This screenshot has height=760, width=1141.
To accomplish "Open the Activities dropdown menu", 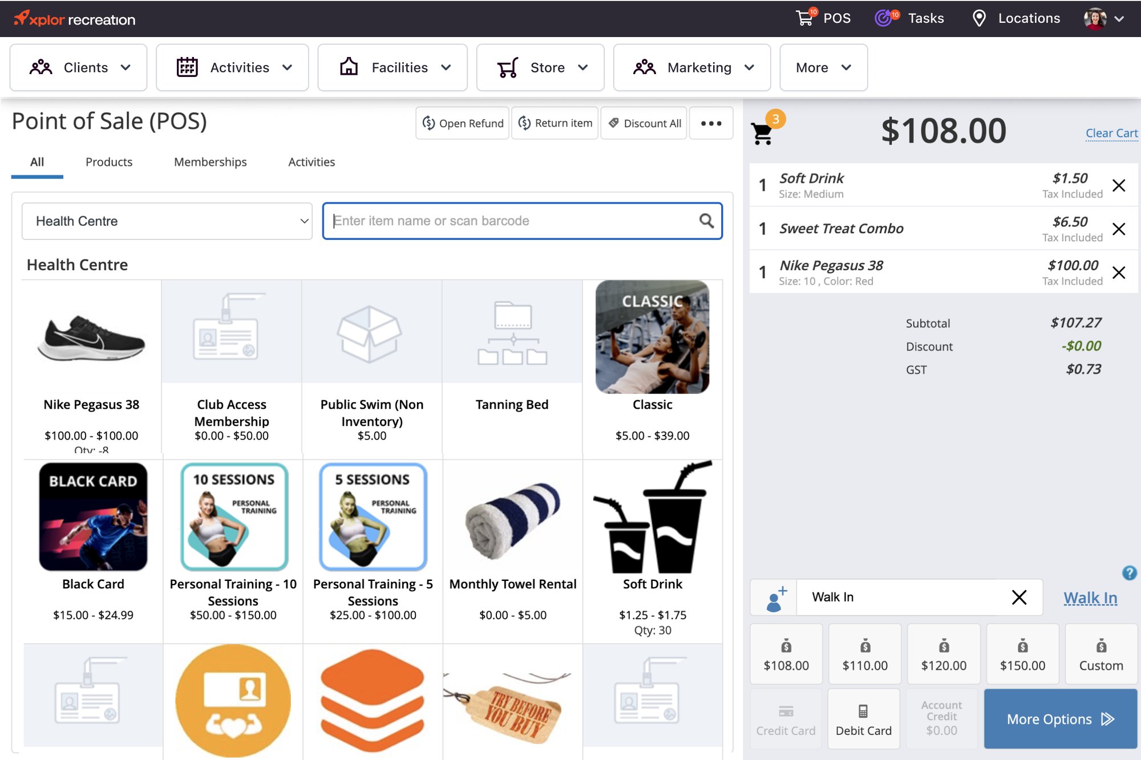I will click(232, 67).
